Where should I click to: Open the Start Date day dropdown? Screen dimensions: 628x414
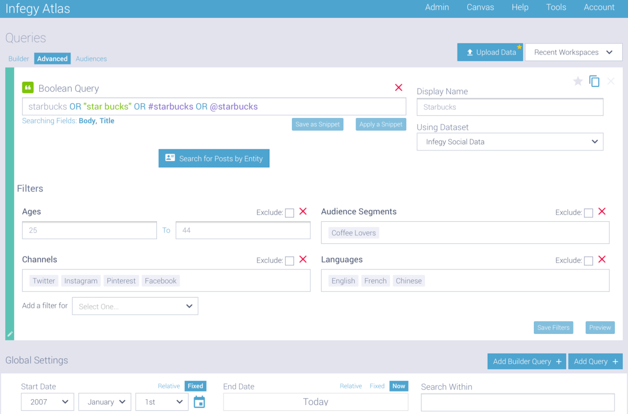point(162,402)
